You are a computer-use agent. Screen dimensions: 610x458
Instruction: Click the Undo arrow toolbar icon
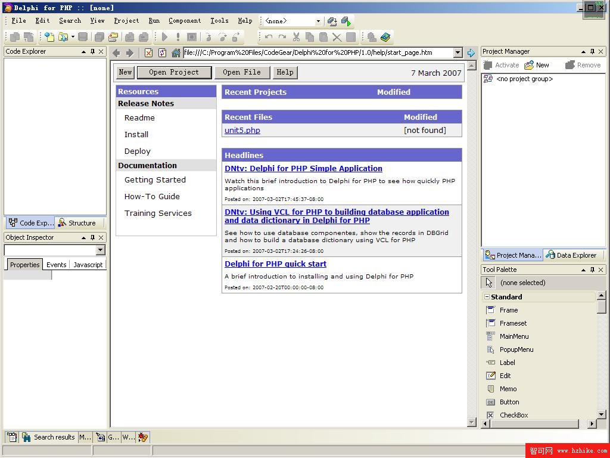[269, 37]
